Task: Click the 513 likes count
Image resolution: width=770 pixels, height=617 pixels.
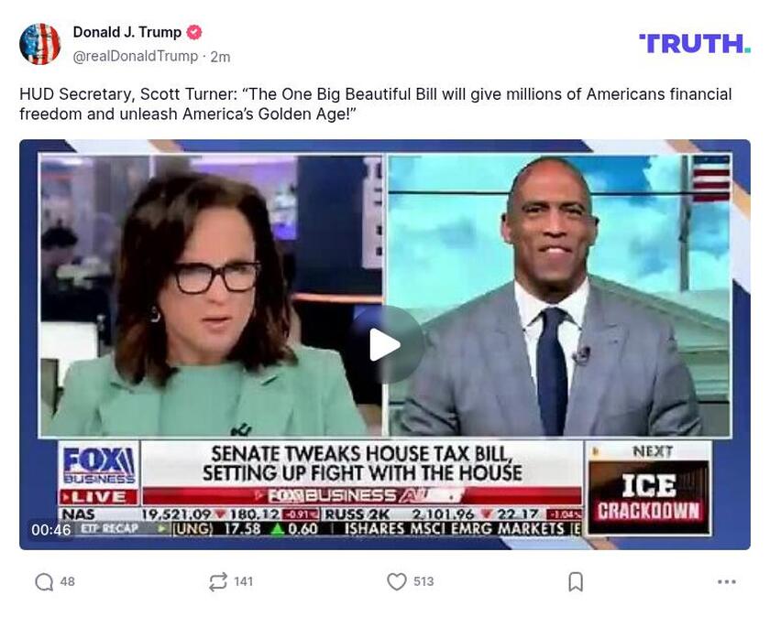Action: [423, 581]
